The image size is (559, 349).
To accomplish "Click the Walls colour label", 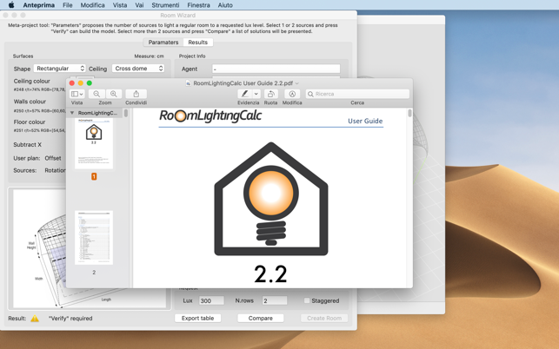I will click(30, 102).
